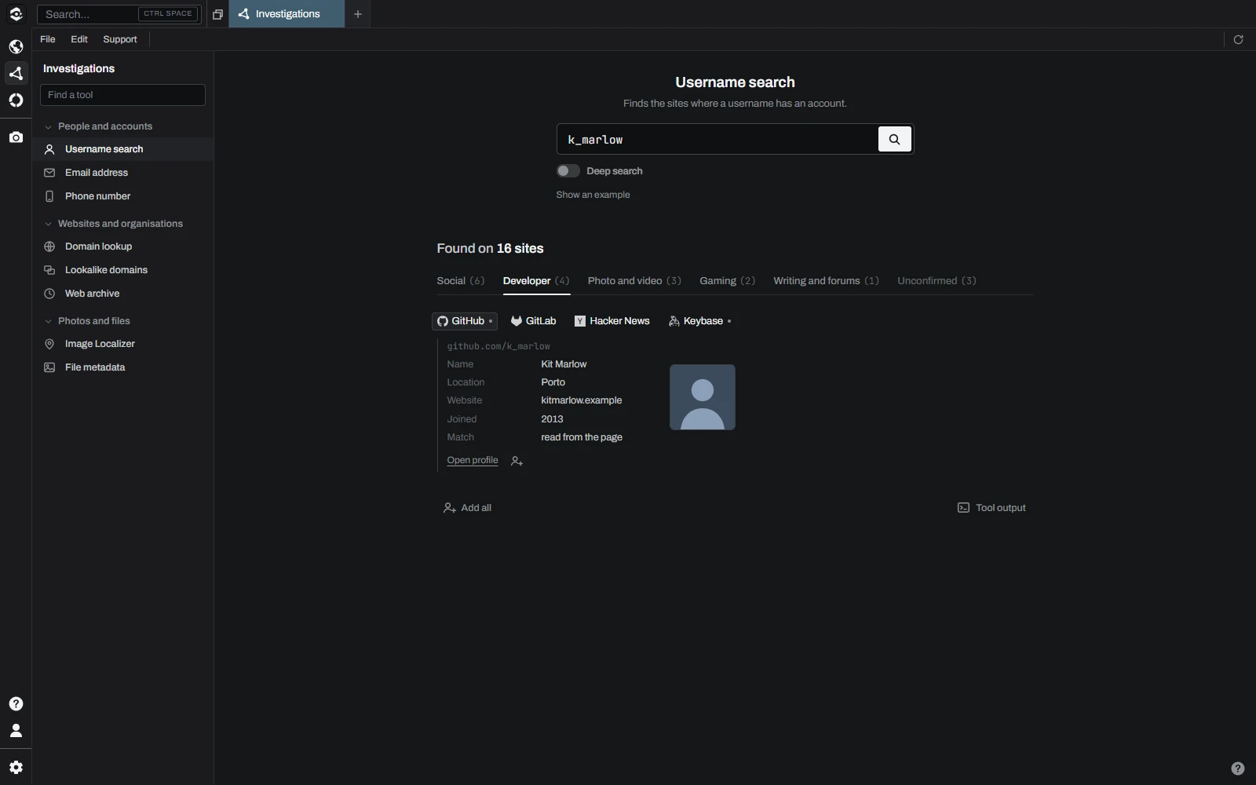Viewport: 1256px width, 785px height.
Task: Collapse the Photos and files section
Action: point(86,321)
